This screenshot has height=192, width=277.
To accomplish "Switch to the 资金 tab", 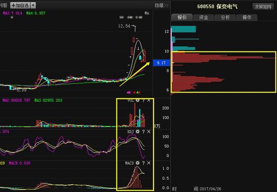I will click(x=204, y=17).
